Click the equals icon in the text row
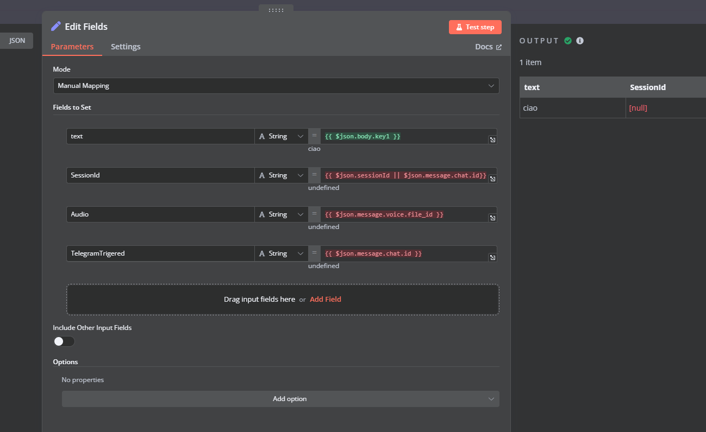Image resolution: width=706 pixels, height=432 pixels. coord(314,136)
